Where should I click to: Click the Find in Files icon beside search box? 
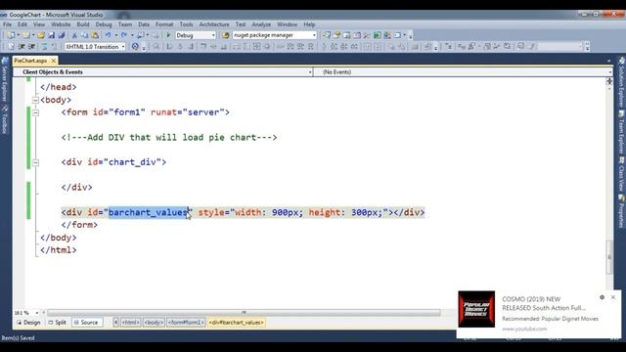point(226,35)
